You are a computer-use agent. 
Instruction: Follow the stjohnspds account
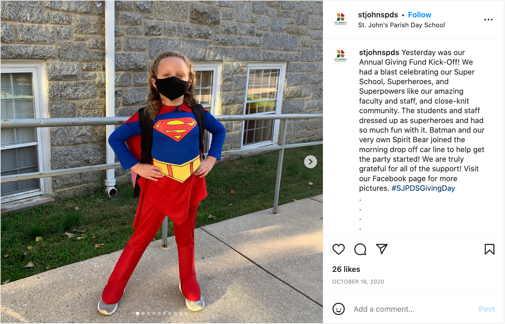(x=419, y=15)
